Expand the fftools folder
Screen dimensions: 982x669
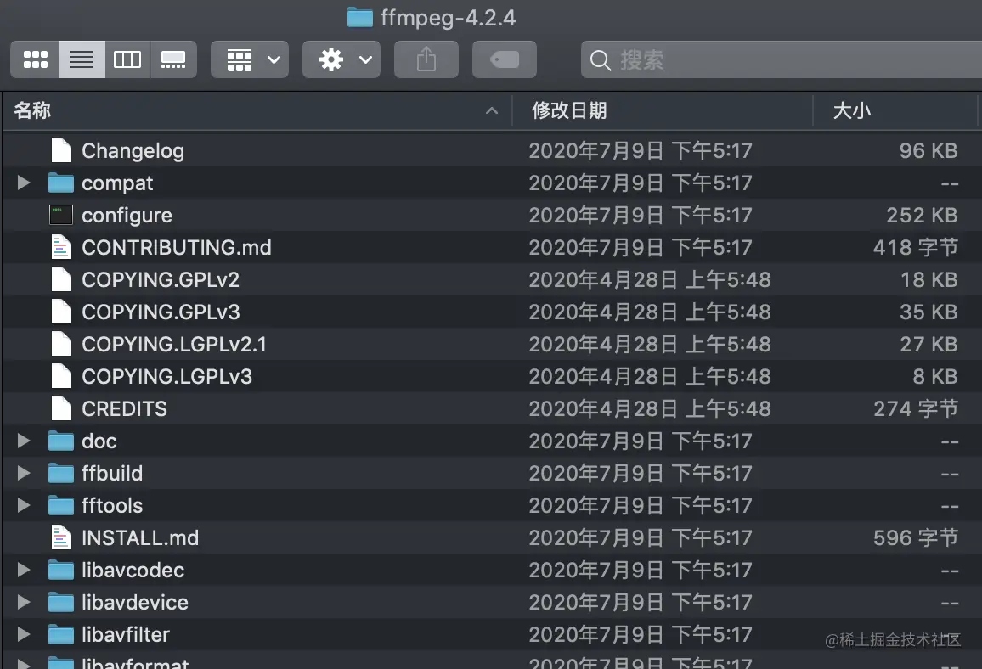(24, 505)
